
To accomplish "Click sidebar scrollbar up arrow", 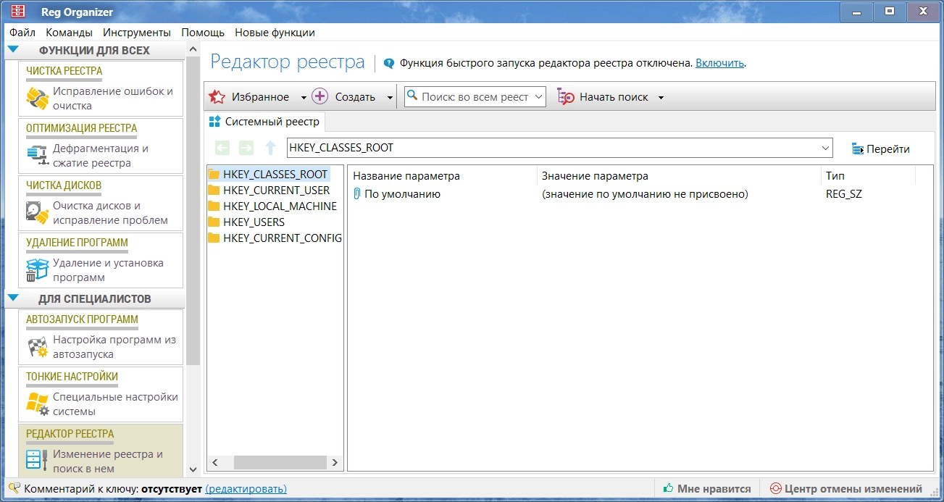I will coord(193,50).
